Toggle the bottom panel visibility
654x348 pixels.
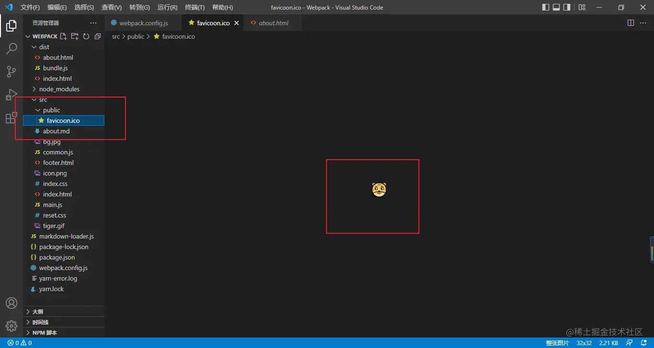tap(556, 7)
